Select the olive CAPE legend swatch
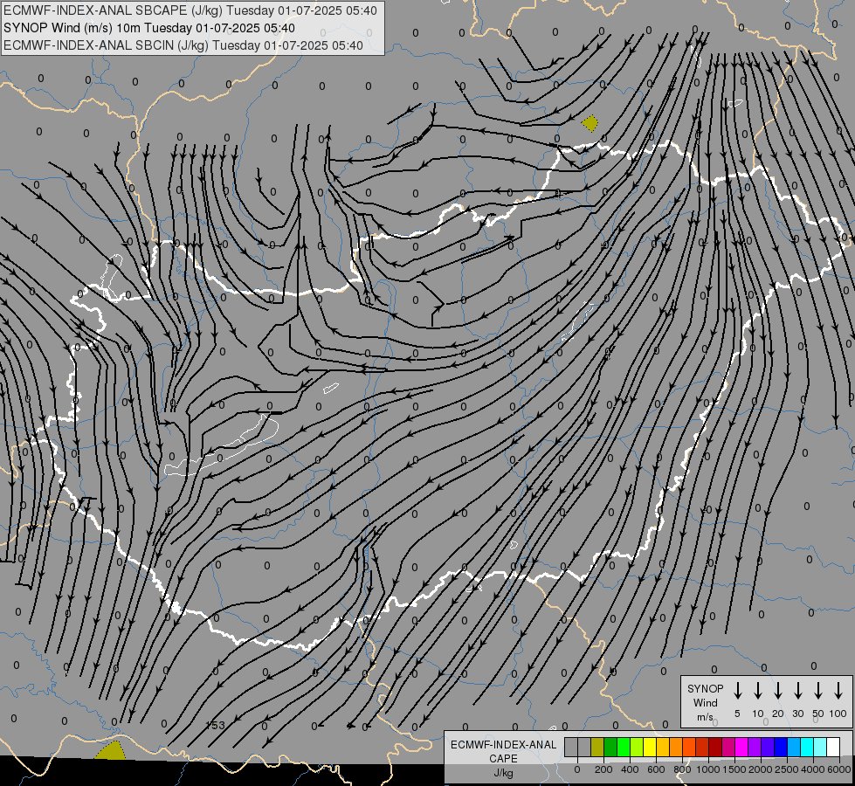 [x=597, y=747]
